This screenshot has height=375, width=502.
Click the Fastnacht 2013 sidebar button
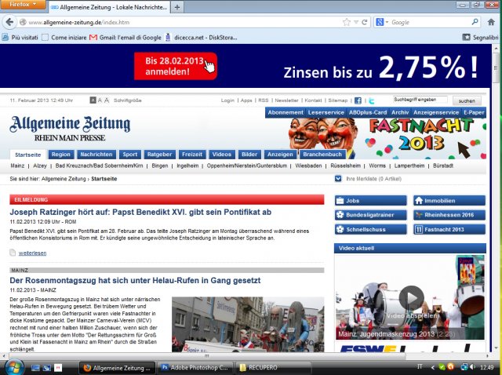[x=449, y=229]
